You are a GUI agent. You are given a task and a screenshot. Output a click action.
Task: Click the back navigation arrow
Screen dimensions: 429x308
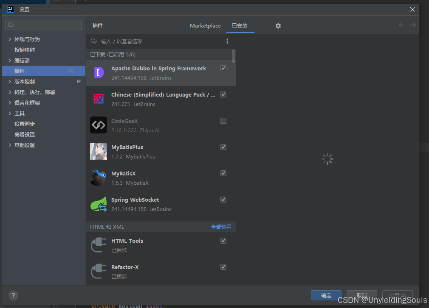(x=401, y=25)
